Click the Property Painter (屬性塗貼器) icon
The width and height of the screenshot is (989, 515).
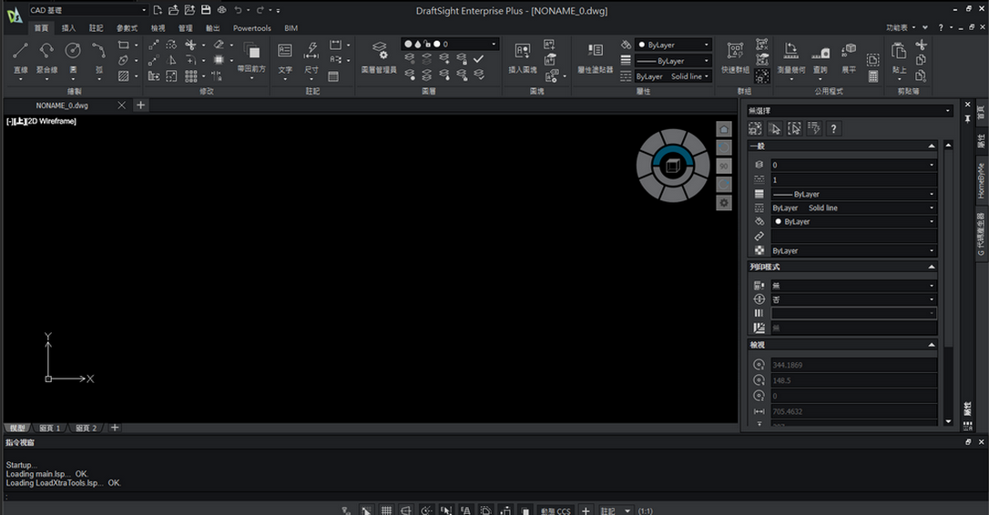tap(595, 56)
